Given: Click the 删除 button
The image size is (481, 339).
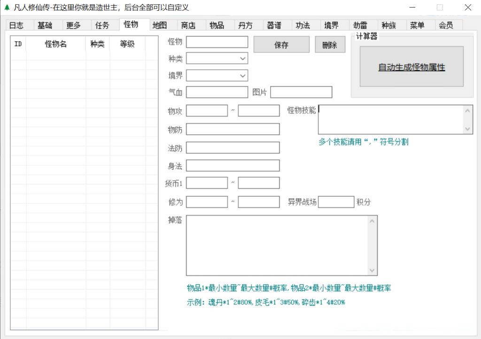Looking at the screenshot, I should click(x=330, y=45).
